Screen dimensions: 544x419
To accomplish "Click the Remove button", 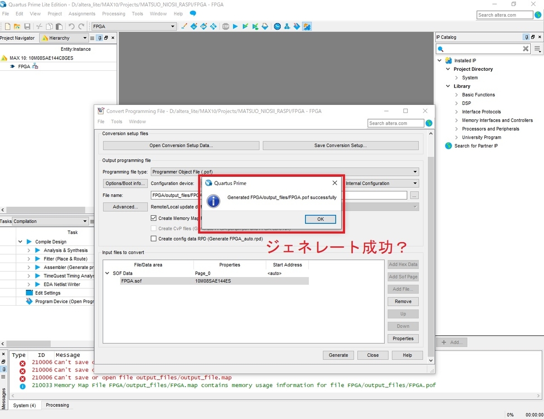I will click(x=403, y=302).
